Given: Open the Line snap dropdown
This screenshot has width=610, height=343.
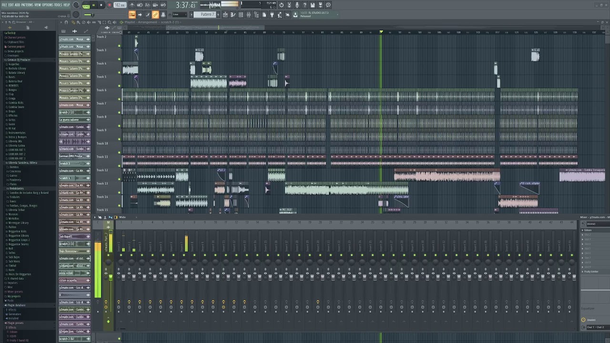Looking at the screenshot, I should (x=180, y=15).
